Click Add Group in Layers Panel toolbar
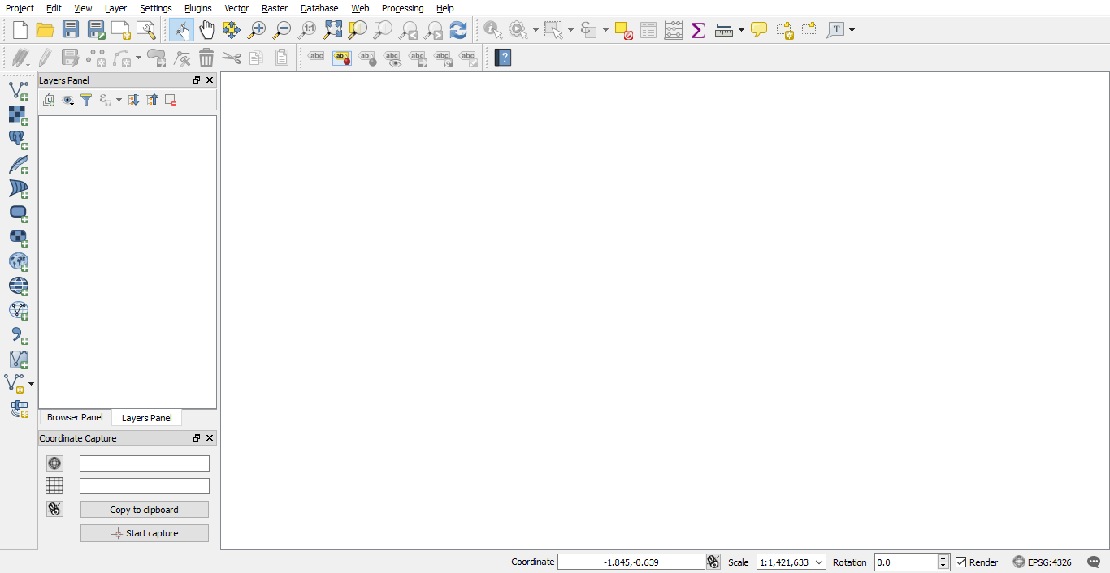 (x=49, y=100)
